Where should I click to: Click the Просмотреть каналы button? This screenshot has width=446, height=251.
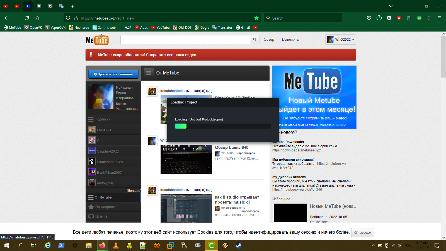click(113, 74)
